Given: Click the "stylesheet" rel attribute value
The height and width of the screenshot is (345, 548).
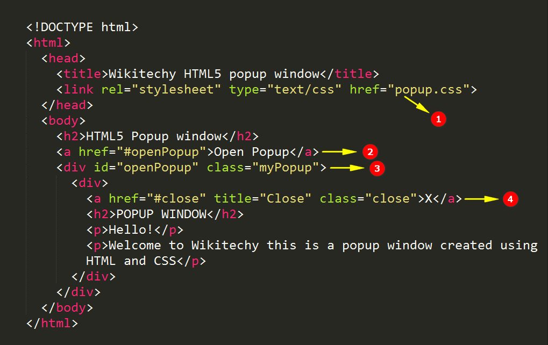Looking at the screenshot, I should click(176, 90).
